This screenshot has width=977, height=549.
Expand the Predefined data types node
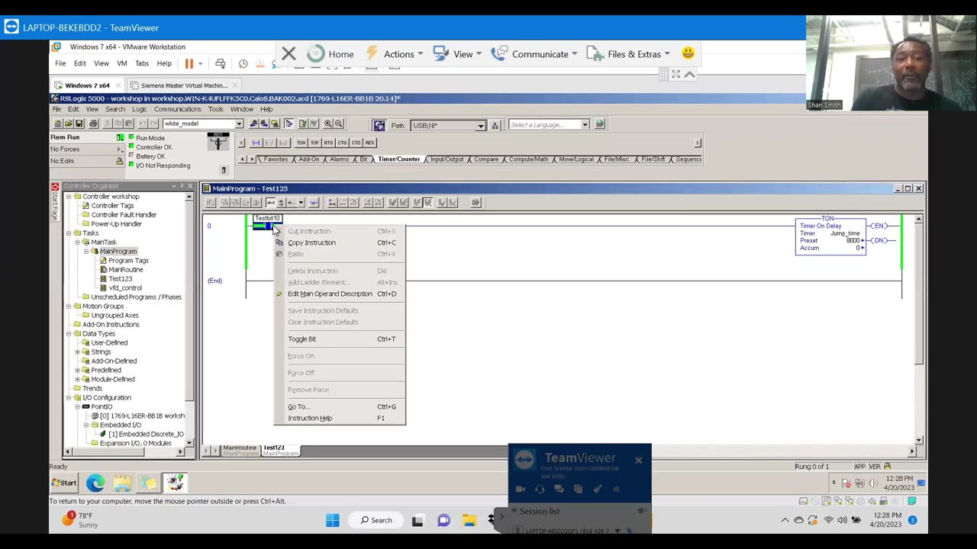click(77, 370)
